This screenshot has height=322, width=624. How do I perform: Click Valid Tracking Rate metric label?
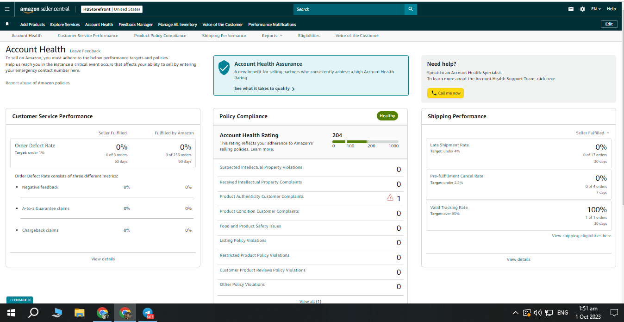point(449,208)
